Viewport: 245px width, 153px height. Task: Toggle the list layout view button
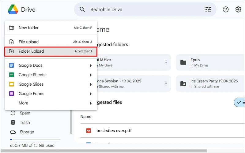click(239, 103)
